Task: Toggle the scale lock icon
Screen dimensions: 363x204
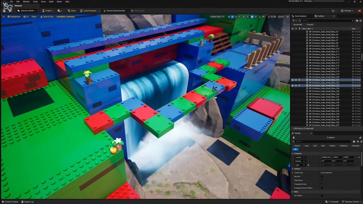Action: pyautogui.click(x=308, y=165)
